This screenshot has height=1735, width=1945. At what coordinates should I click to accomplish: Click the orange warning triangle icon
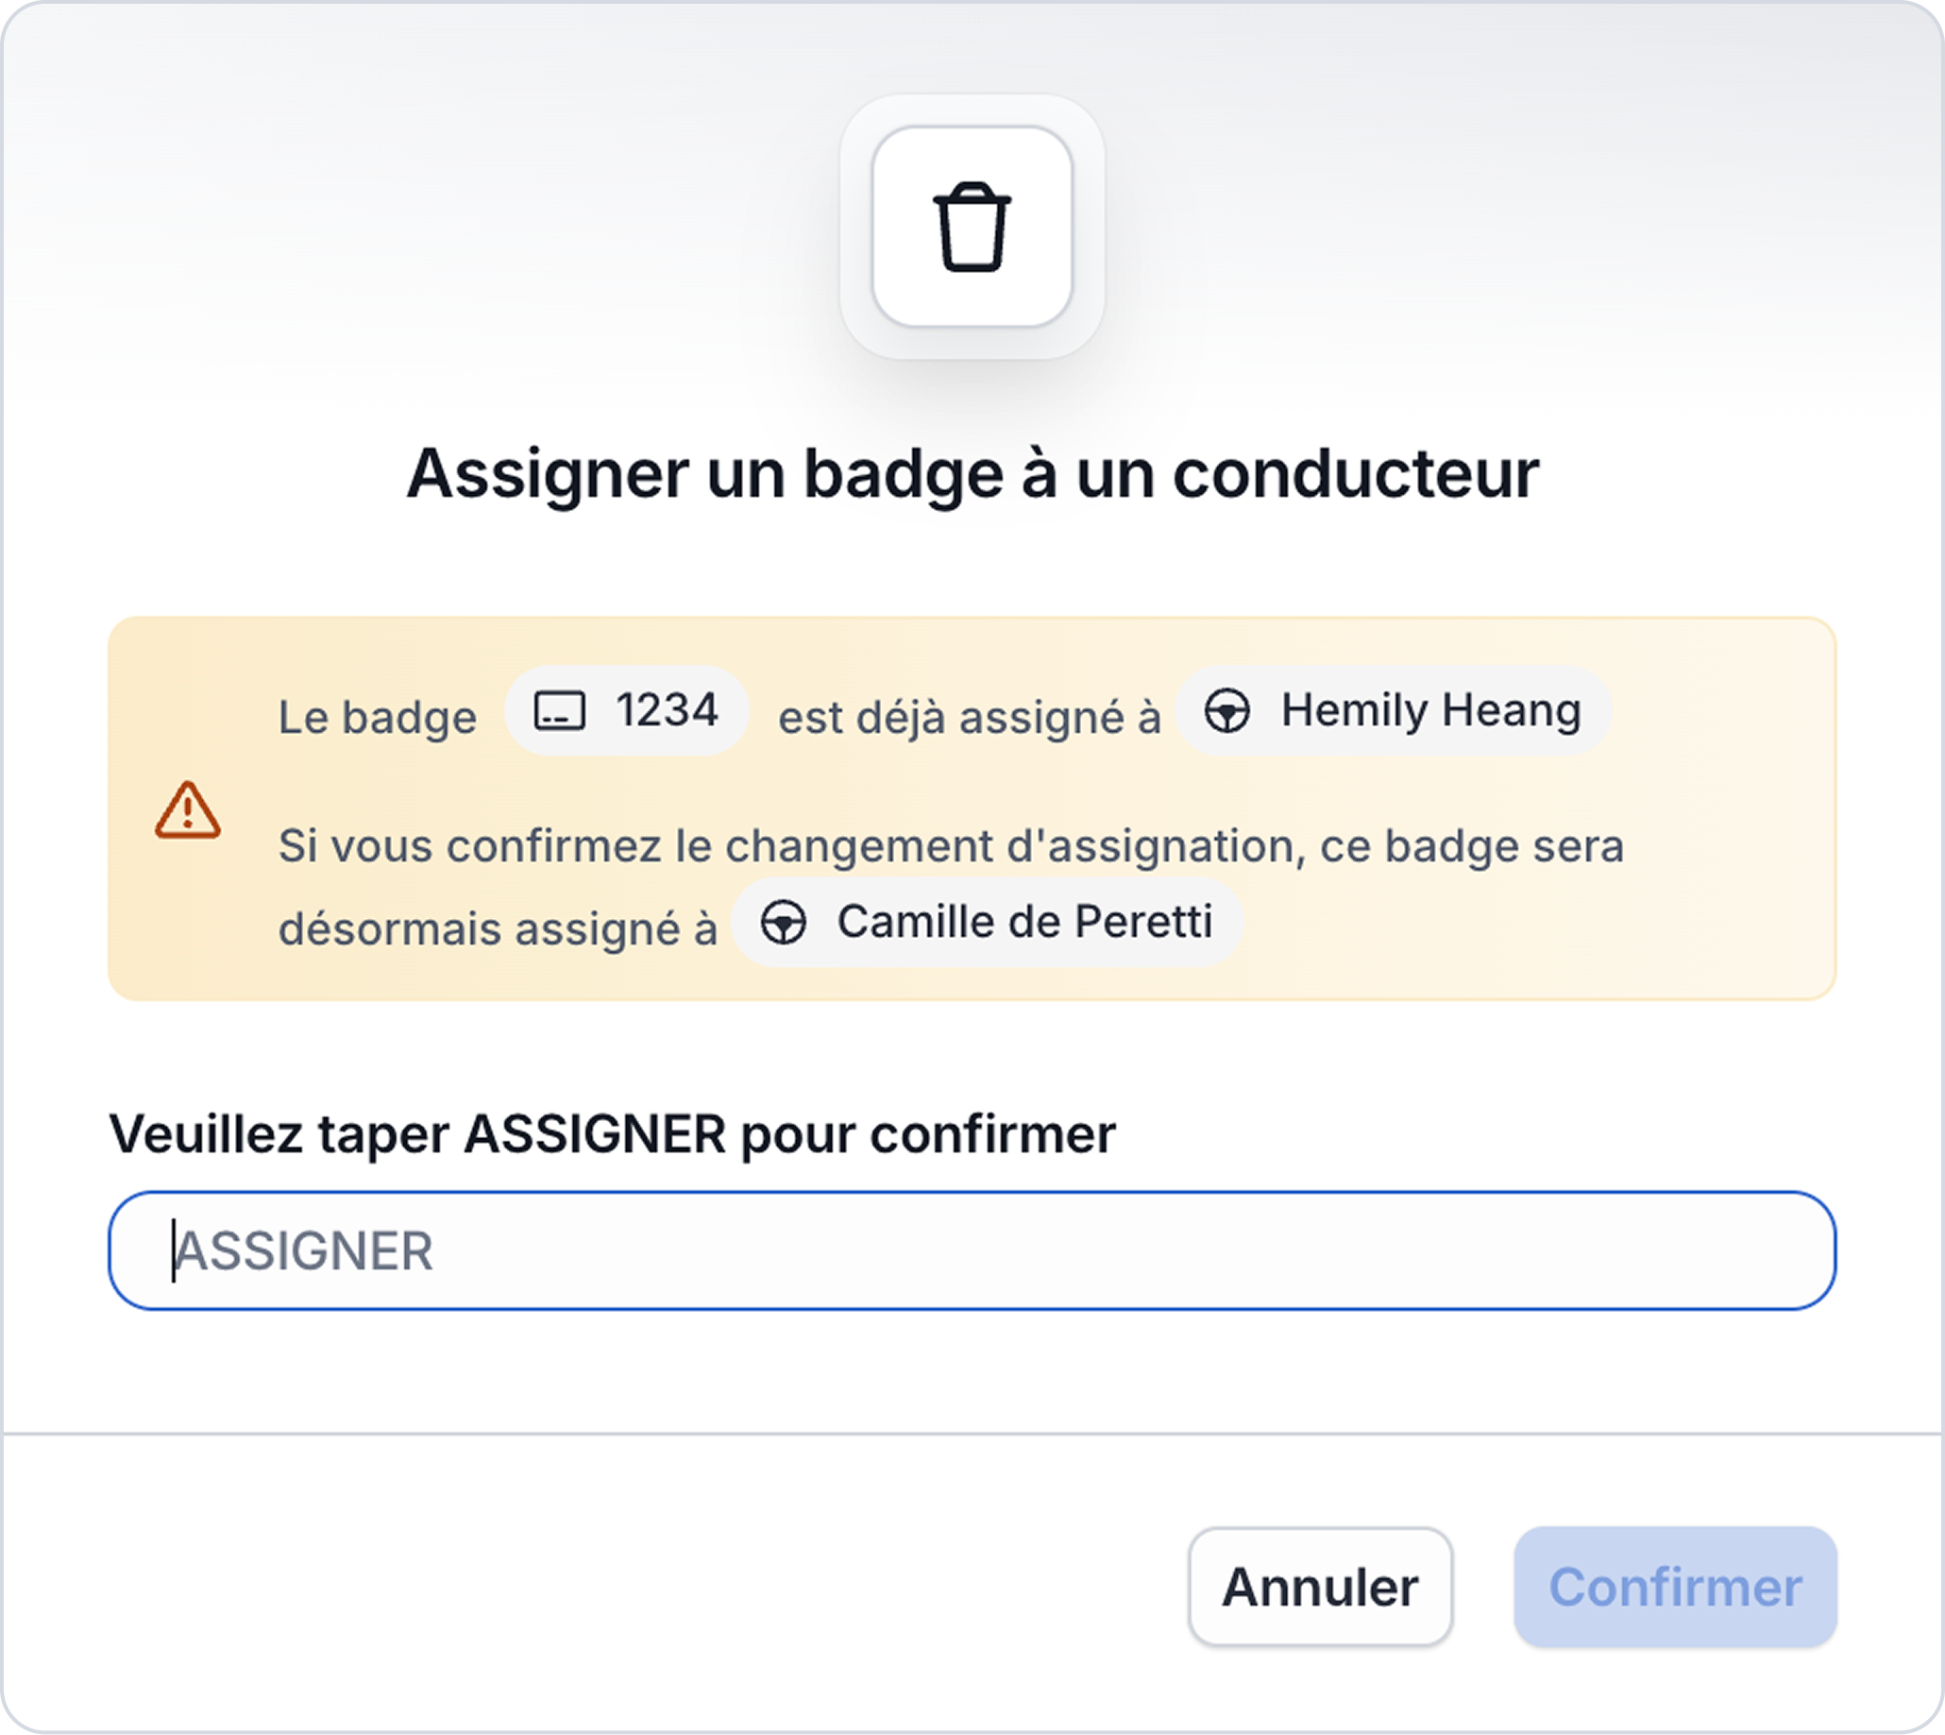click(188, 811)
